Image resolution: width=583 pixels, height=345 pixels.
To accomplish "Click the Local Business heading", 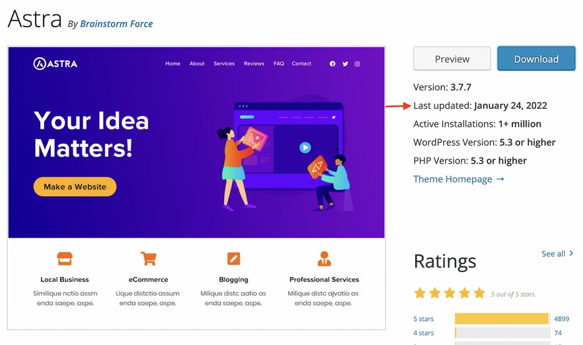I will point(65,279).
